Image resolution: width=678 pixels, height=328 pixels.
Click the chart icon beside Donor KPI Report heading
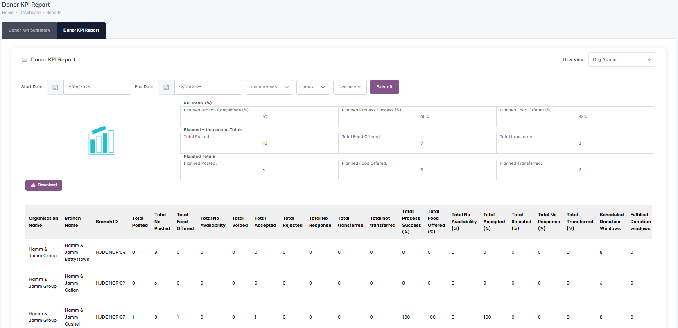(x=25, y=60)
